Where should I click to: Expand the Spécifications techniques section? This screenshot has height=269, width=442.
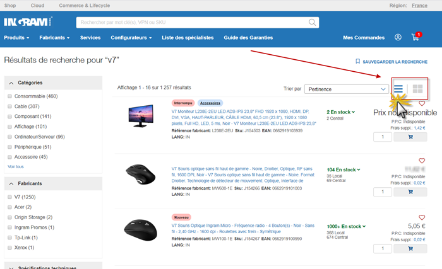[53, 266]
